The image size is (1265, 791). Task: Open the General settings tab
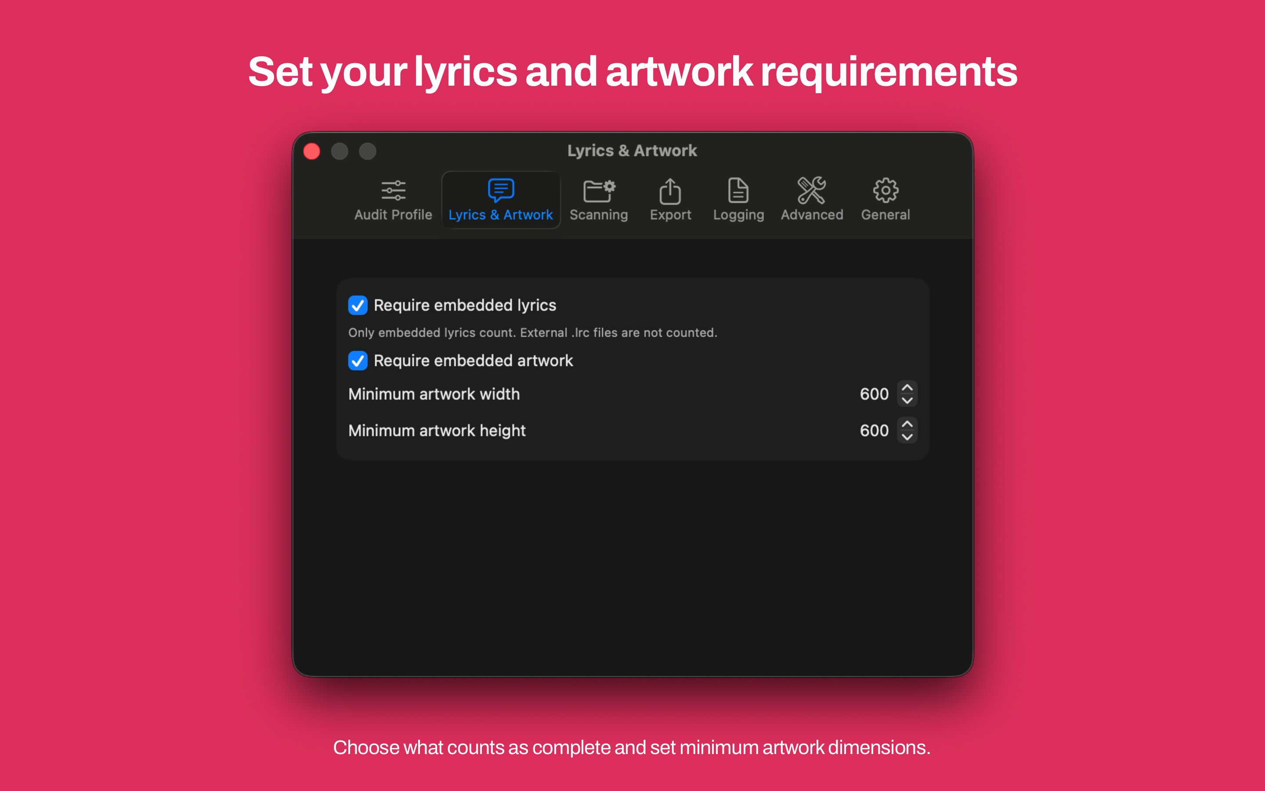coord(885,200)
